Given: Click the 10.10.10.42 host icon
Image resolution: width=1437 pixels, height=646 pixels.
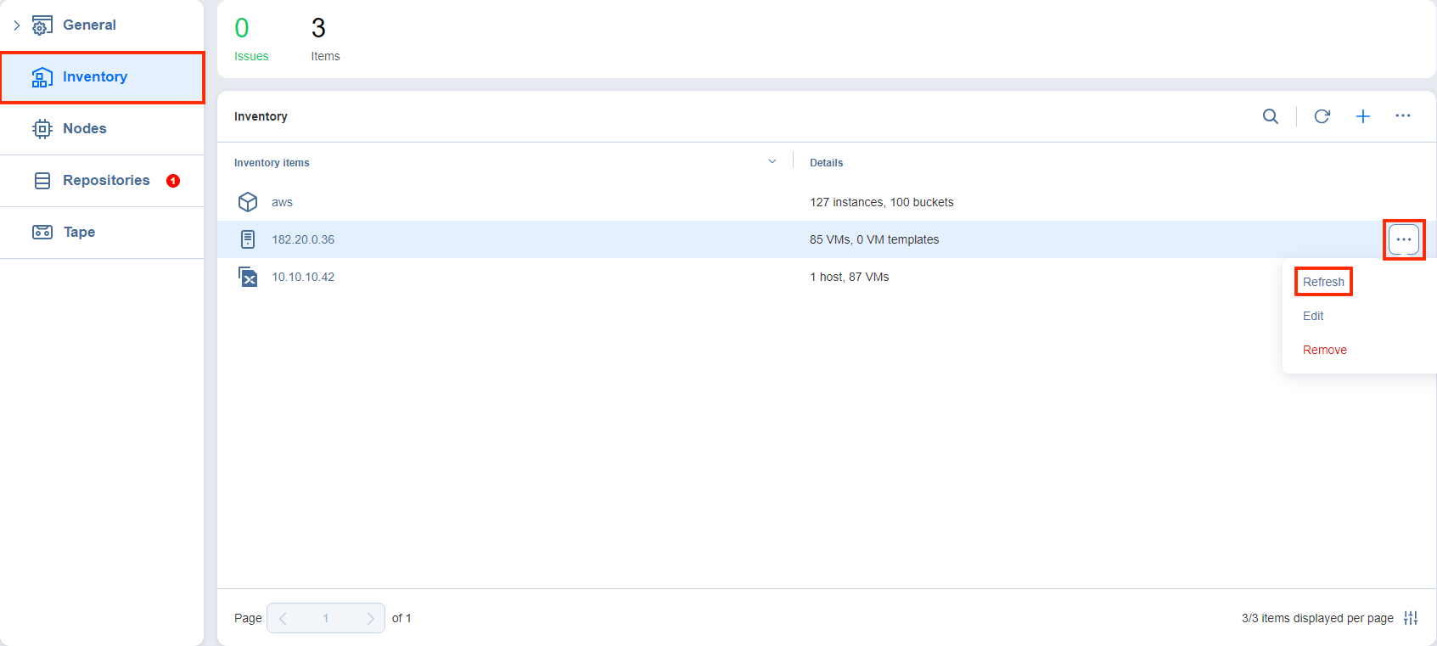Looking at the screenshot, I should pyautogui.click(x=248, y=277).
